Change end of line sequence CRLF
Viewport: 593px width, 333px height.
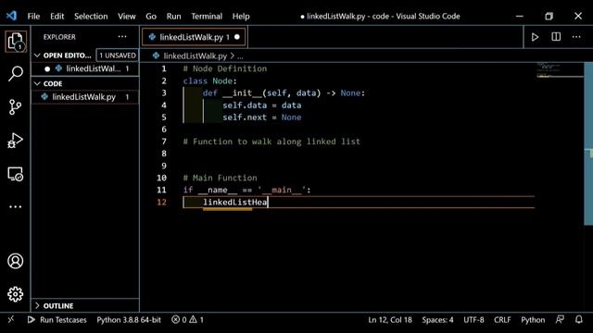502,320
